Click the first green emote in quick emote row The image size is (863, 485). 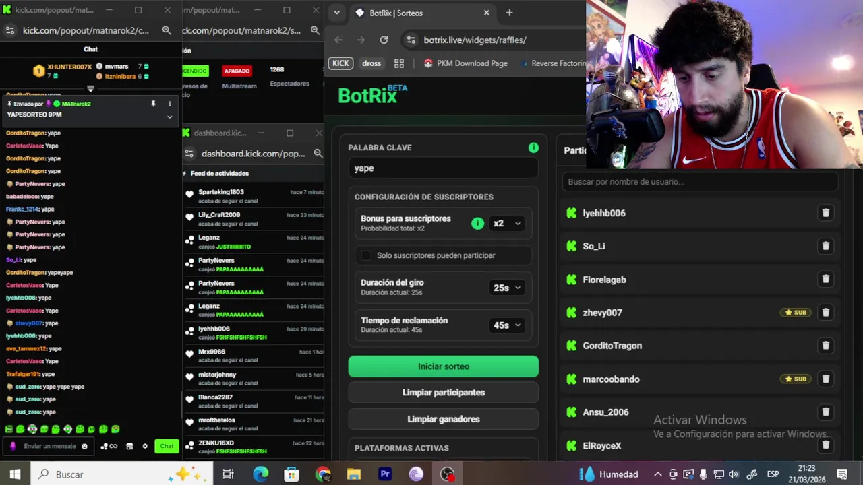(x=9, y=429)
